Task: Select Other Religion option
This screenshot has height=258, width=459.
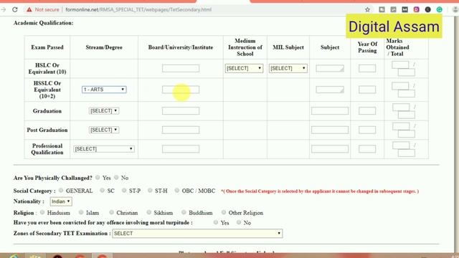Action: [224, 212]
